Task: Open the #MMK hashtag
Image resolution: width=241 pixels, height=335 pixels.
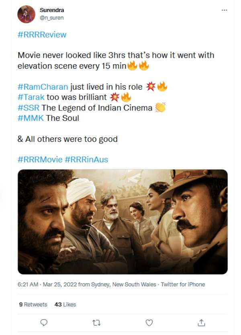Action: tap(31, 118)
